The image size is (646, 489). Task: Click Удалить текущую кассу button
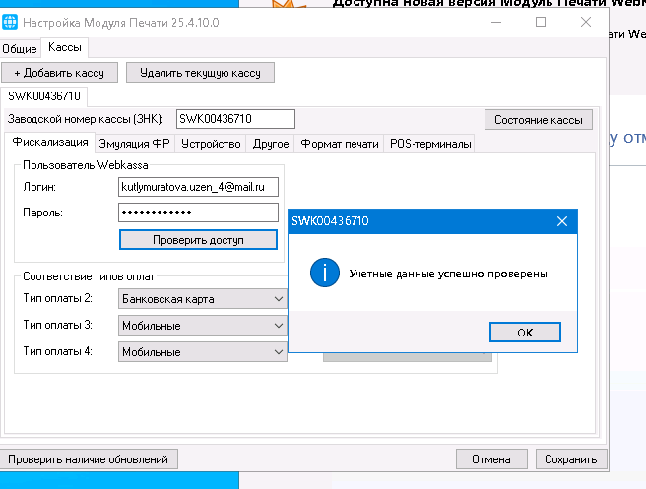coord(200,73)
